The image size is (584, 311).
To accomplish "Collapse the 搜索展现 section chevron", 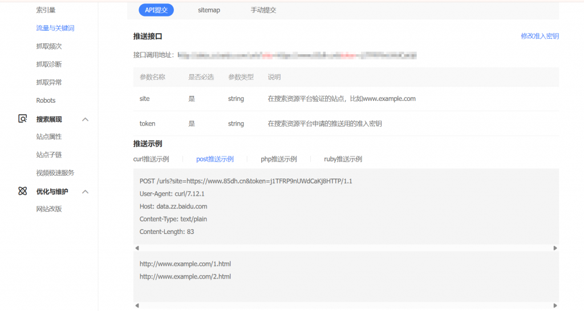I will click(86, 120).
